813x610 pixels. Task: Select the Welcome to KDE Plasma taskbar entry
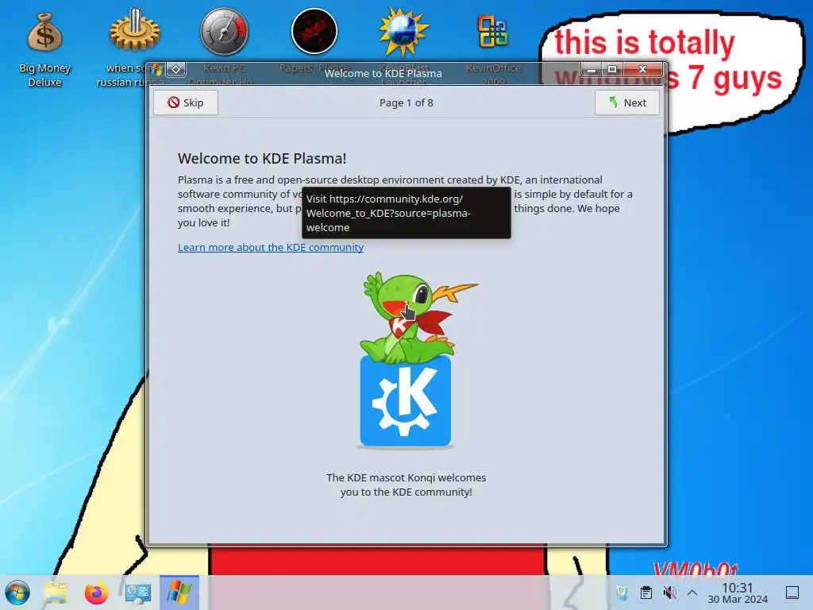point(179,593)
